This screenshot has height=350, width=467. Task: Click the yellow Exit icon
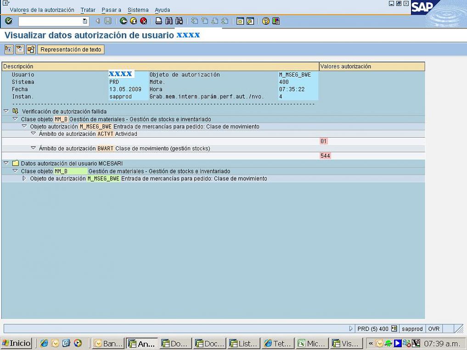(133, 21)
